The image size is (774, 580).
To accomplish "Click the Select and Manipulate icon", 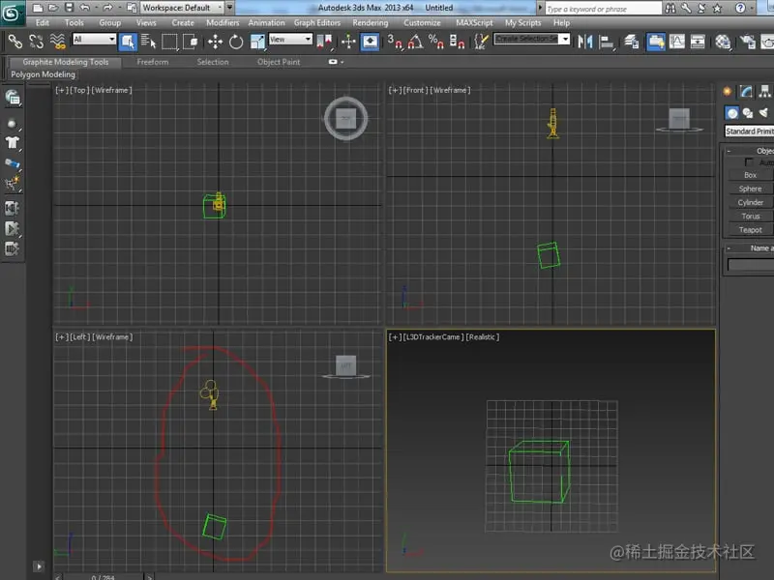I will point(348,42).
